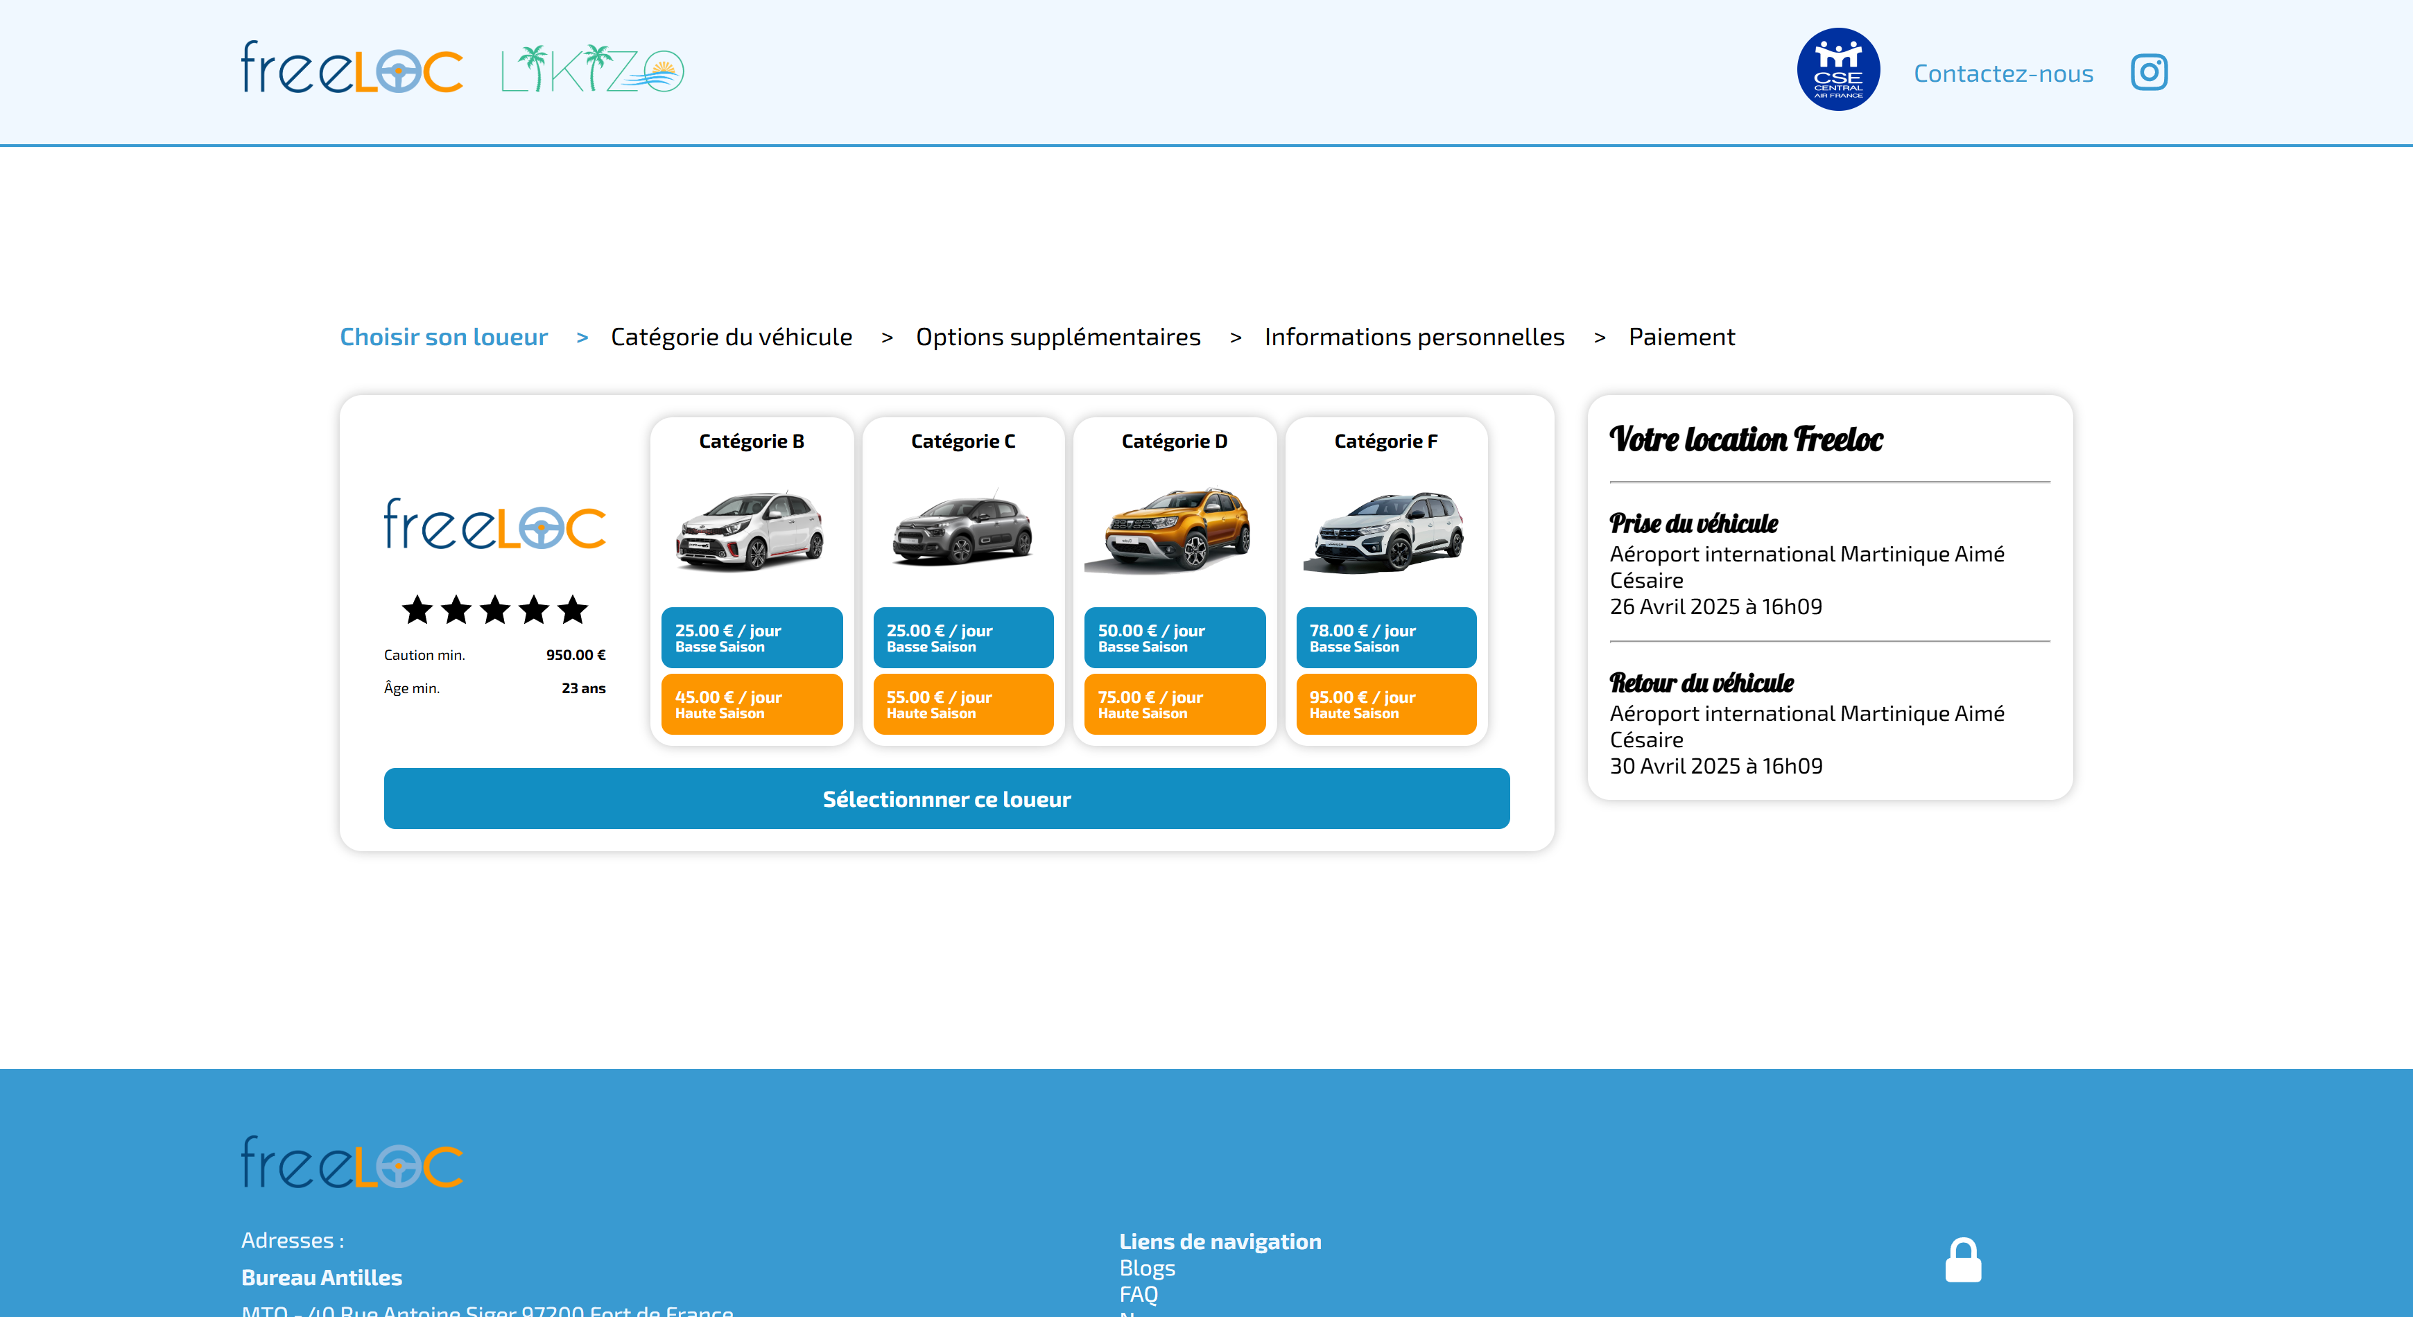Click Catégorie B 45.00 € Haute Saison price
The height and width of the screenshot is (1317, 2413).
tap(751, 704)
